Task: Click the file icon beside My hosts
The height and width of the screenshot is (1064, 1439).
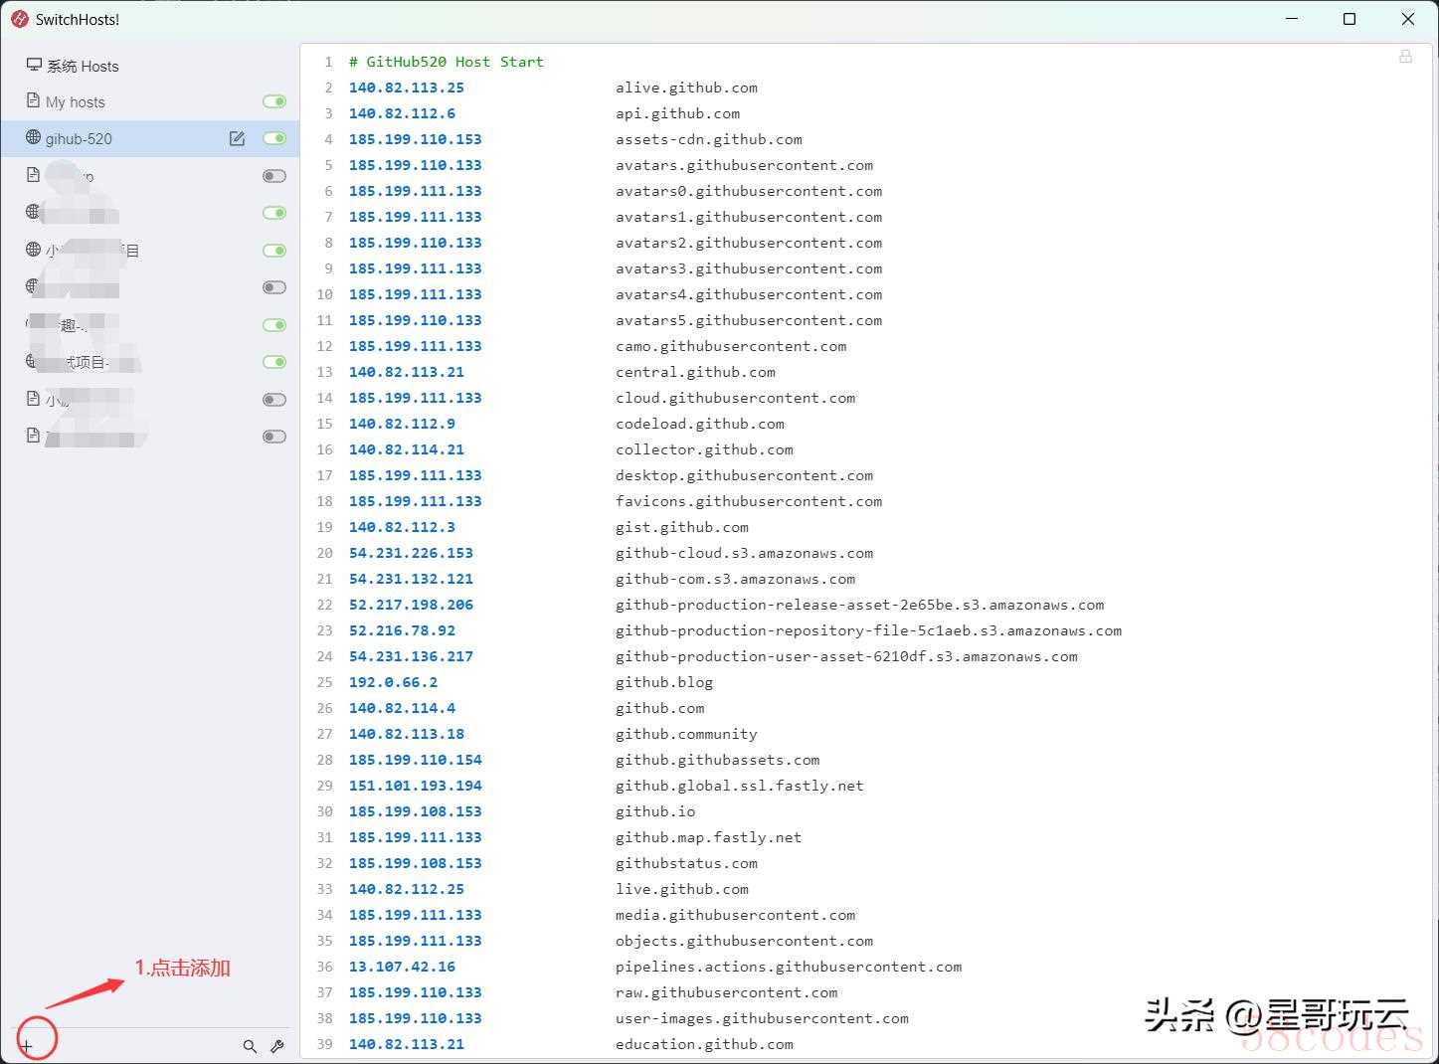Action: (34, 100)
